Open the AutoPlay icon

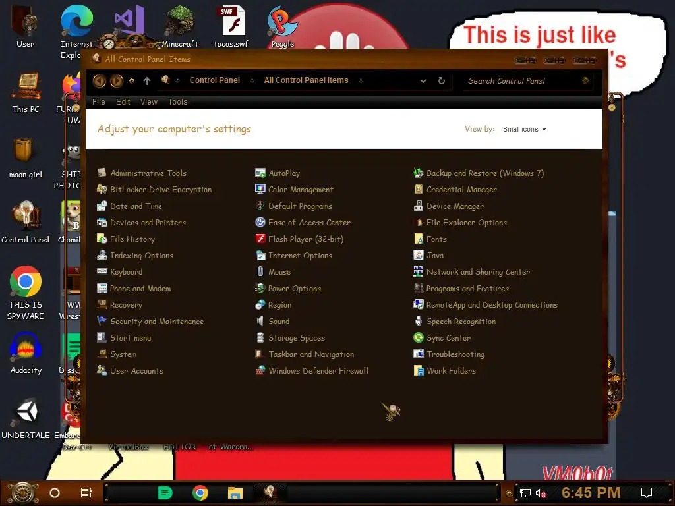tap(260, 173)
